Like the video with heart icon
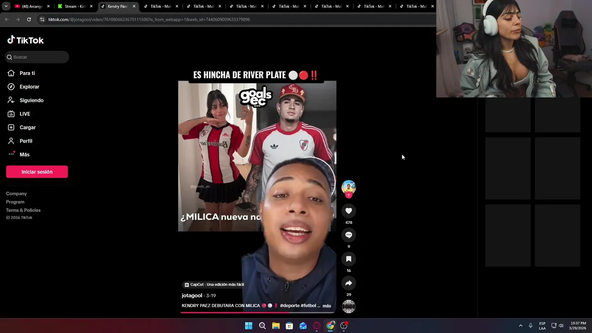Viewport: 592px width, 333px height. [x=349, y=211]
